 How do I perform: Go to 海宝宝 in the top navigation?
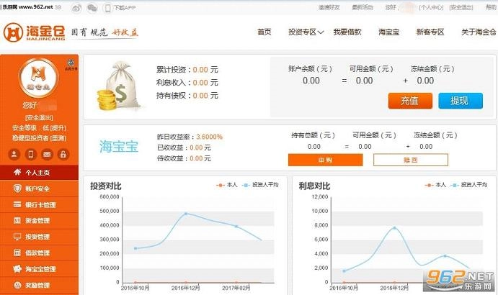click(390, 32)
